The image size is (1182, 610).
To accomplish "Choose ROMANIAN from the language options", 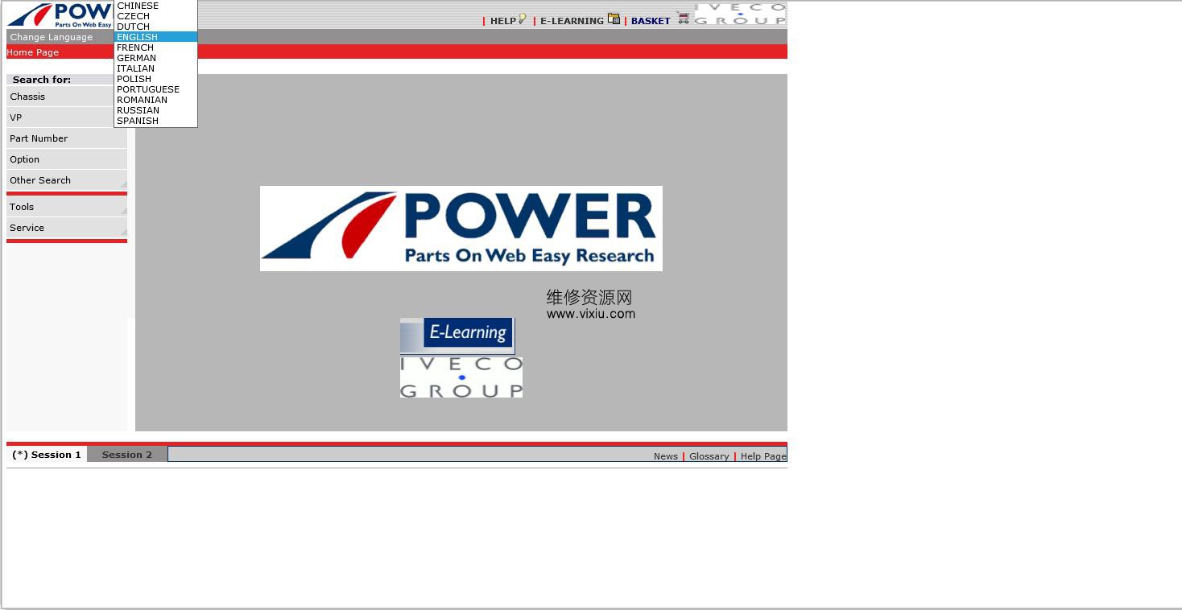I will point(155,100).
